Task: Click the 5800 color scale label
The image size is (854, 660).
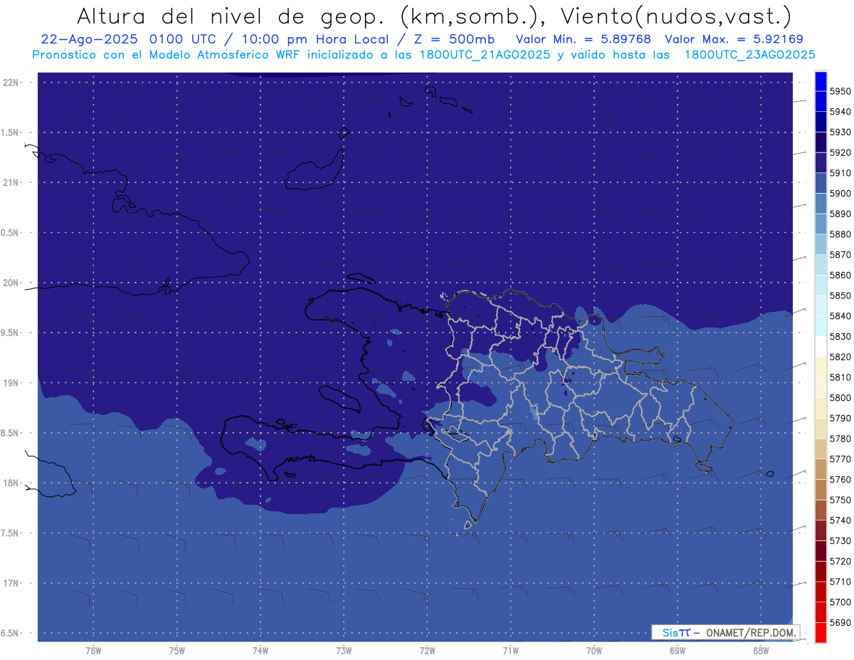Action: point(840,398)
